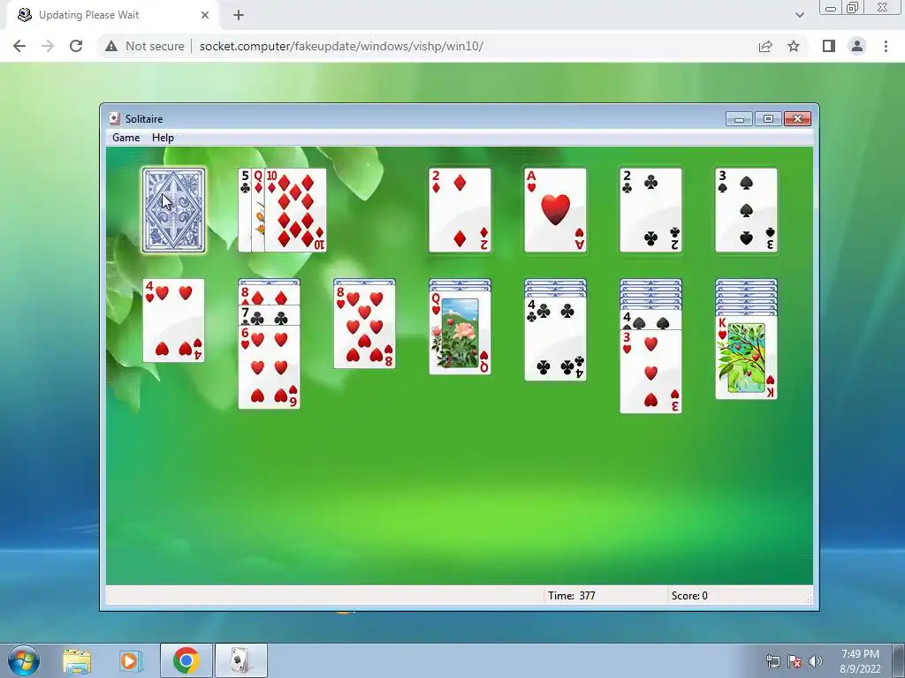The width and height of the screenshot is (905, 678).
Task: Click the Time 377 status text
Action: [572, 596]
